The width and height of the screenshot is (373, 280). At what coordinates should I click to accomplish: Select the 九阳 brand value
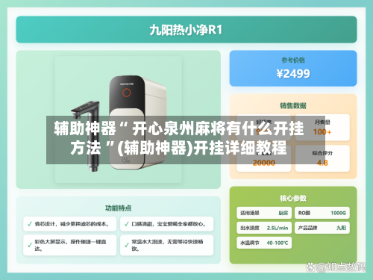341,228
